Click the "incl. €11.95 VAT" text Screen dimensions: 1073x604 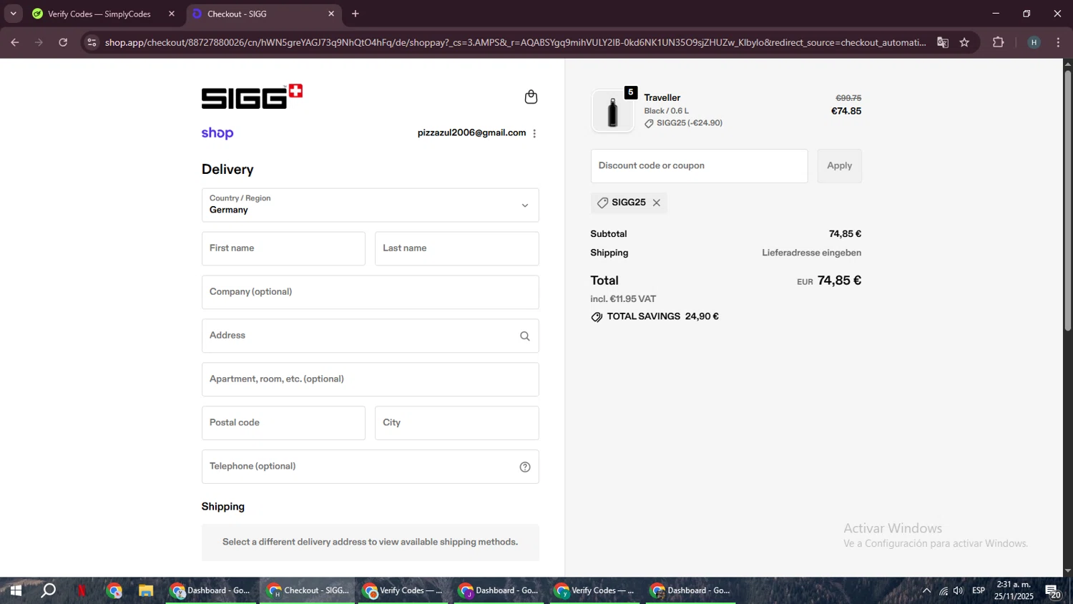click(623, 299)
